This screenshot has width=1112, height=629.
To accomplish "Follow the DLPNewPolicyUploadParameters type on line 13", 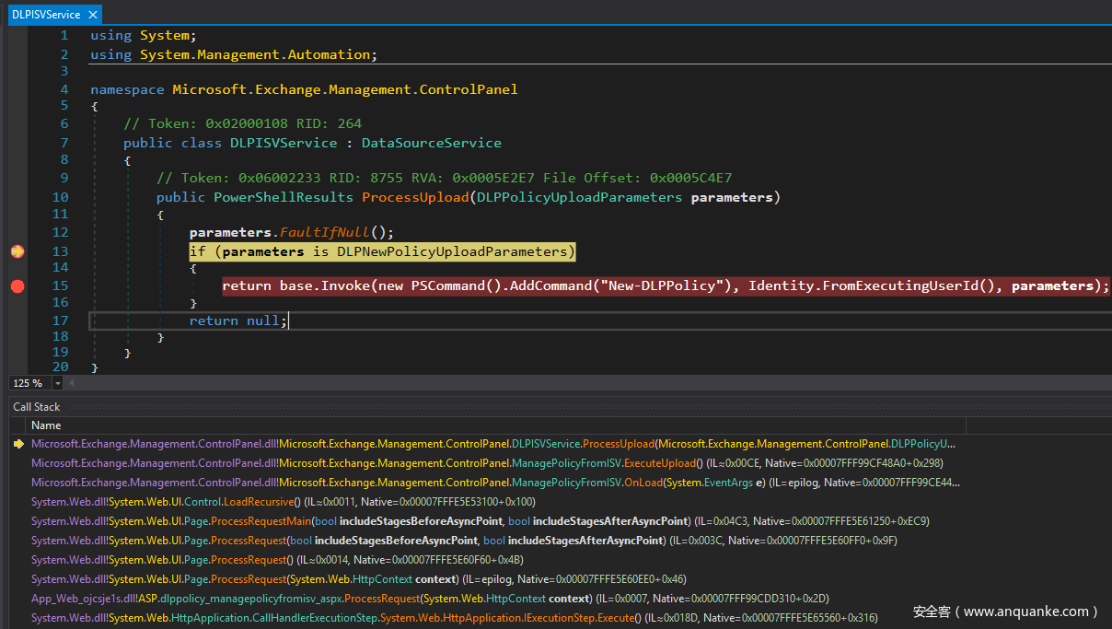I will tap(452, 251).
